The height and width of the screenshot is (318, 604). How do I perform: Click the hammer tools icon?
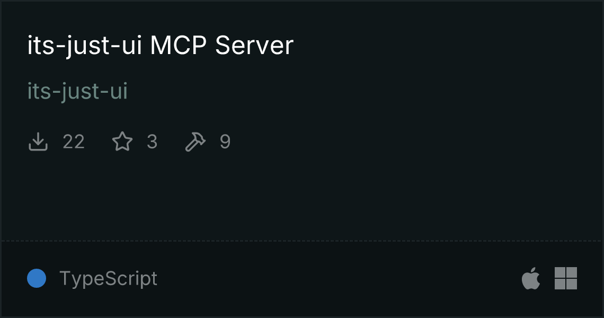(196, 142)
